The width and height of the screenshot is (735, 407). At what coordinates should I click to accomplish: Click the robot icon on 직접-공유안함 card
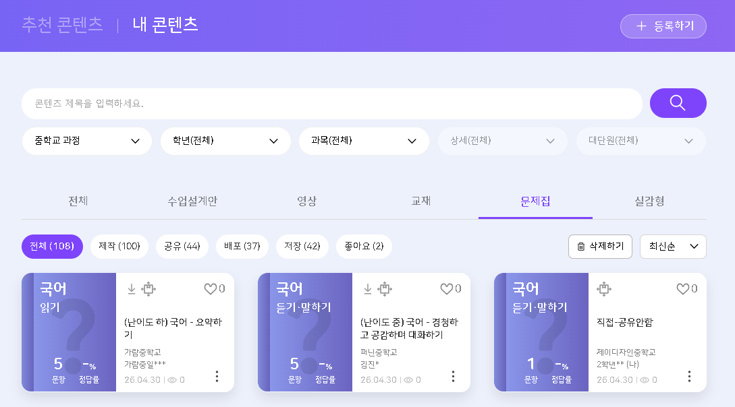[603, 289]
